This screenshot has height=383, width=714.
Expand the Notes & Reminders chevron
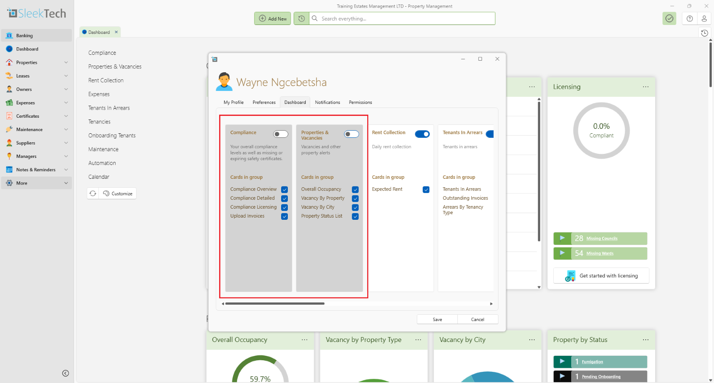[x=66, y=169]
